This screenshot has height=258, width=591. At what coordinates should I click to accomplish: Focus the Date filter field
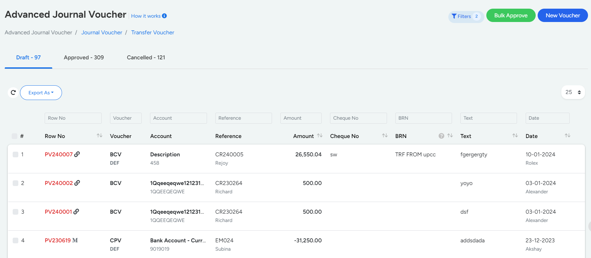point(547,118)
